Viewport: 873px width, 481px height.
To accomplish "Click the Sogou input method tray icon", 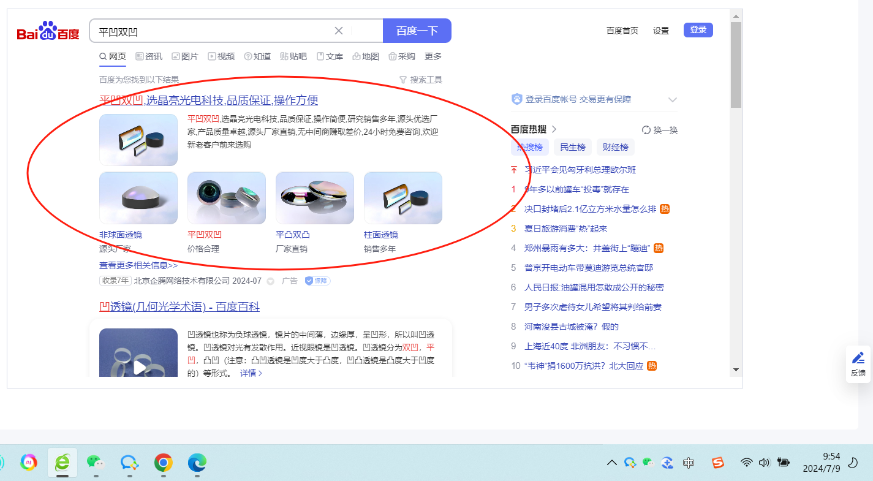I will (718, 463).
